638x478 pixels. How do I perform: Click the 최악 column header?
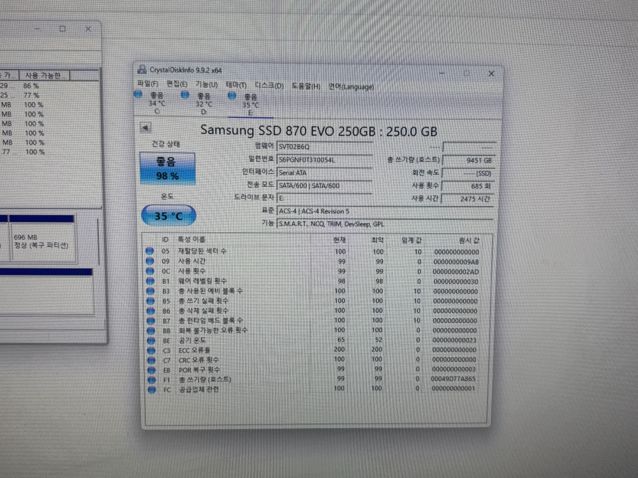pos(377,240)
